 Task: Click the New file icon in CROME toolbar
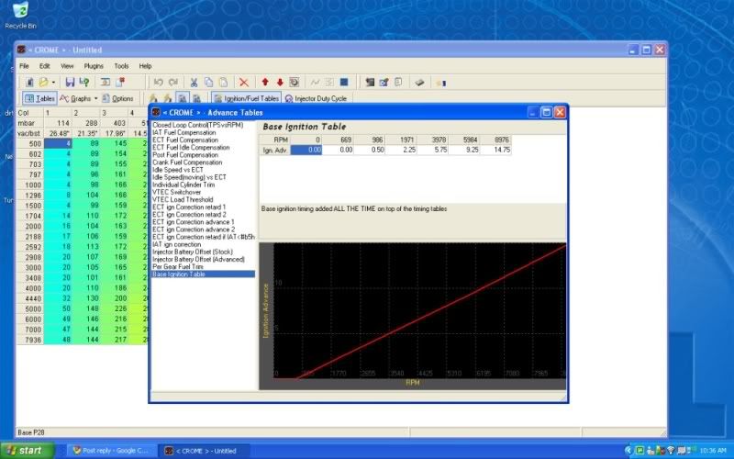click(x=29, y=83)
